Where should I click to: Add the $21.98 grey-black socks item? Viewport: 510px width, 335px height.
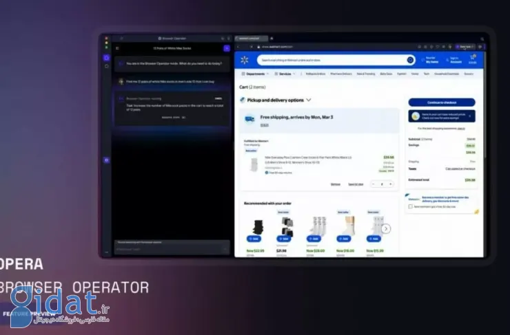click(x=284, y=239)
